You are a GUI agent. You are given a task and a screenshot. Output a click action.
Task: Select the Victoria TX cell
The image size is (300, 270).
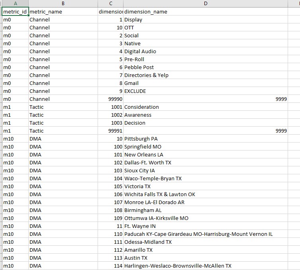click(206, 187)
